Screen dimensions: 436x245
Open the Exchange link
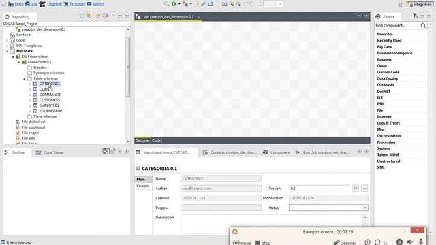click(77, 4)
